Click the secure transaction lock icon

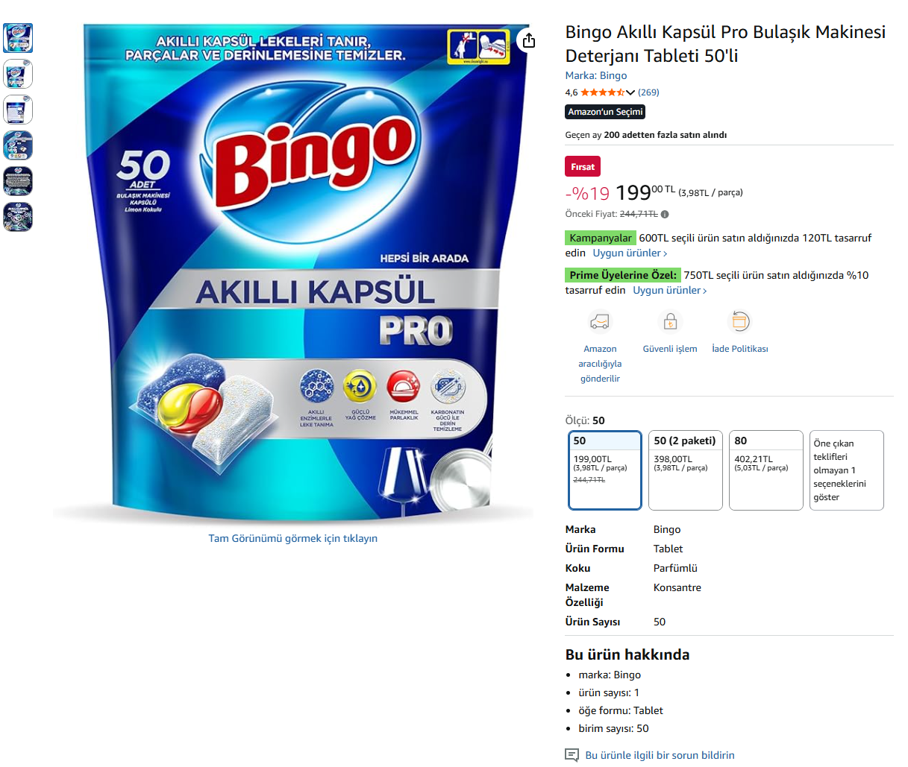click(x=670, y=321)
